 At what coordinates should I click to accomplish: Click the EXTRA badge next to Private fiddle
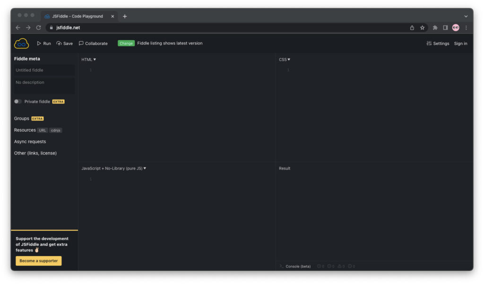pyautogui.click(x=58, y=102)
